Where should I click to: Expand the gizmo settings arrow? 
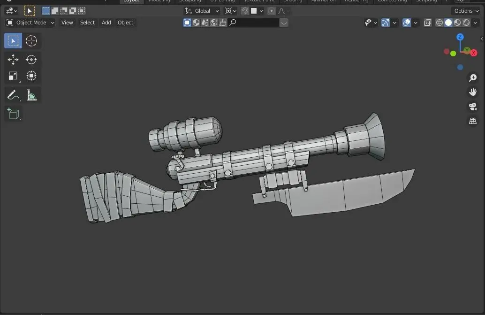pyautogui.click(x=394, y=23)
